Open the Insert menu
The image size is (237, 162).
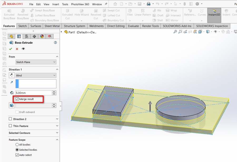coord(56,4)
